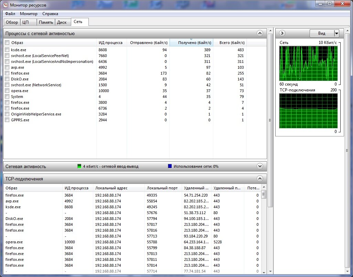Select the Сеть tab
Screen dimensions: 353x277
point(80,22)
